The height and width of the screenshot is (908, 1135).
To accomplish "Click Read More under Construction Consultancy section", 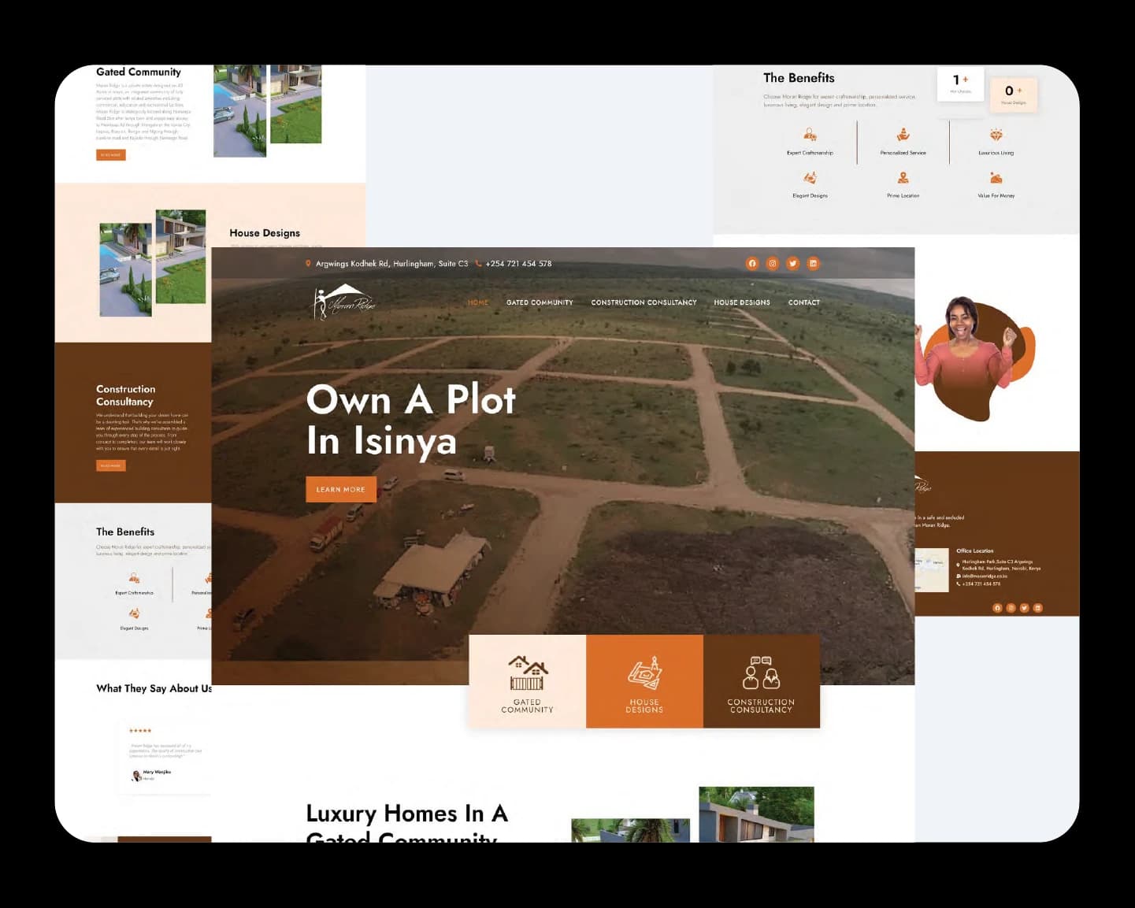I will tap(111, 465).
